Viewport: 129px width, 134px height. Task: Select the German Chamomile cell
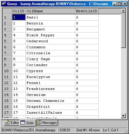[x=50, y=101]
